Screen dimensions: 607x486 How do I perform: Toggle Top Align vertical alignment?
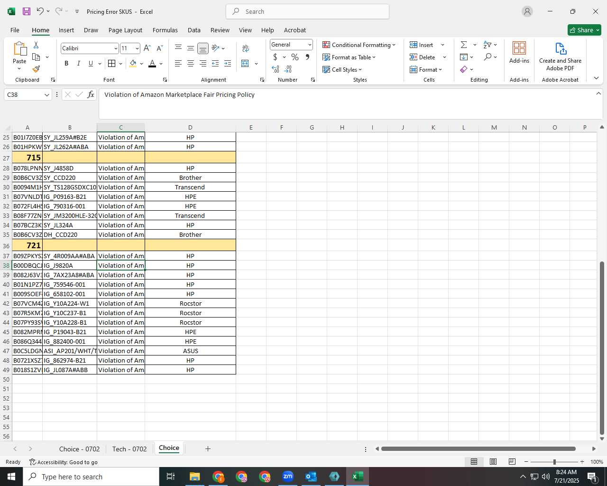tap(178, 48)
